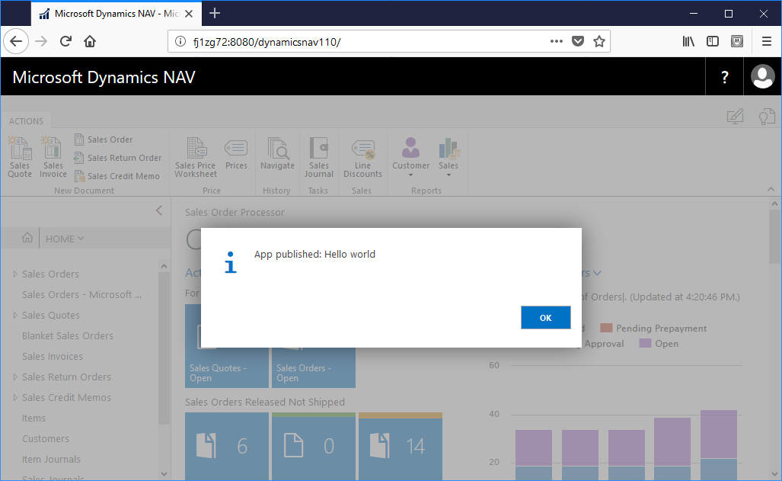The width and height of the screenshot is (782, 481).
Task: Toggle the browser sidebar
Action: click(x=713, y=41)
